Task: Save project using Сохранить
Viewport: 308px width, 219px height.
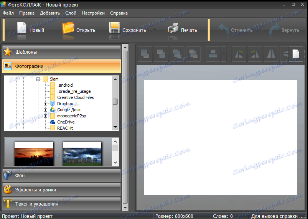Action: point(127,30)
